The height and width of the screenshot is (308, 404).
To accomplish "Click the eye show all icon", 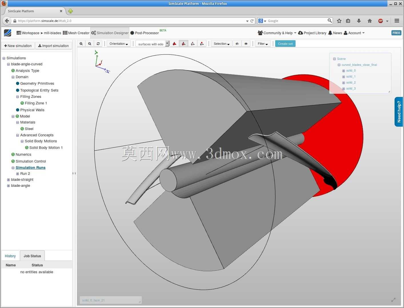I will click(x=246, y=44).
